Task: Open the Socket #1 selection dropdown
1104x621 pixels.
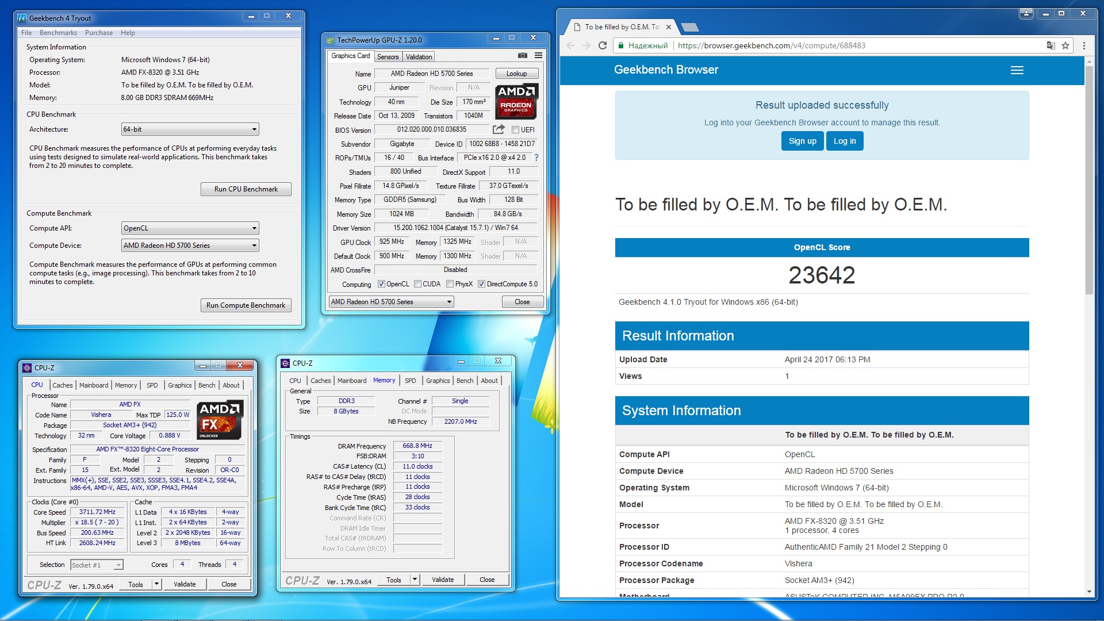Action: coord(97,565)
